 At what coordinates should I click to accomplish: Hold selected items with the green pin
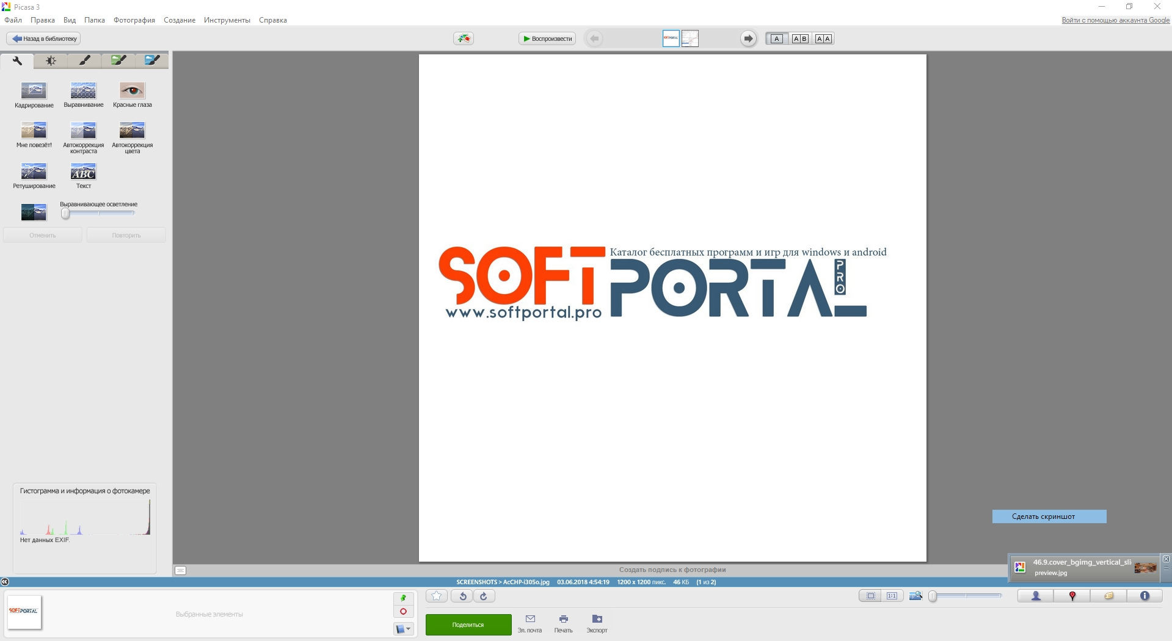pyautogui.click(x=403, y=598)
